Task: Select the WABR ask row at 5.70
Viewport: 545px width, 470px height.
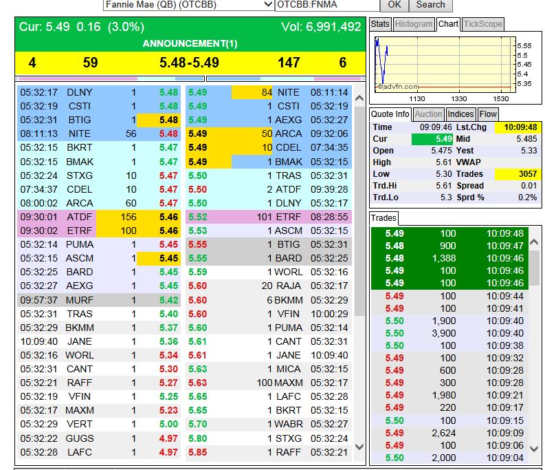Action: coord(269,424)
